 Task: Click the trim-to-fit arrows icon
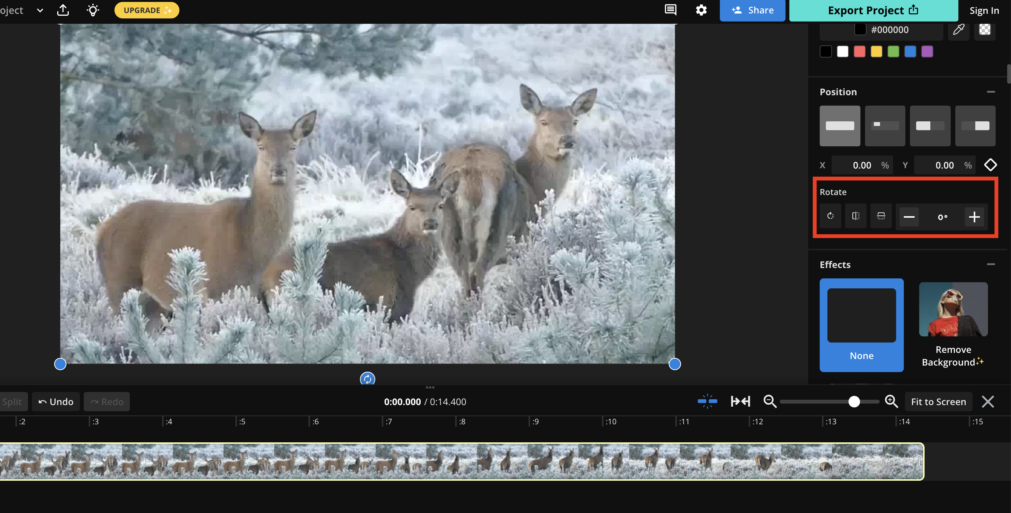740,401
